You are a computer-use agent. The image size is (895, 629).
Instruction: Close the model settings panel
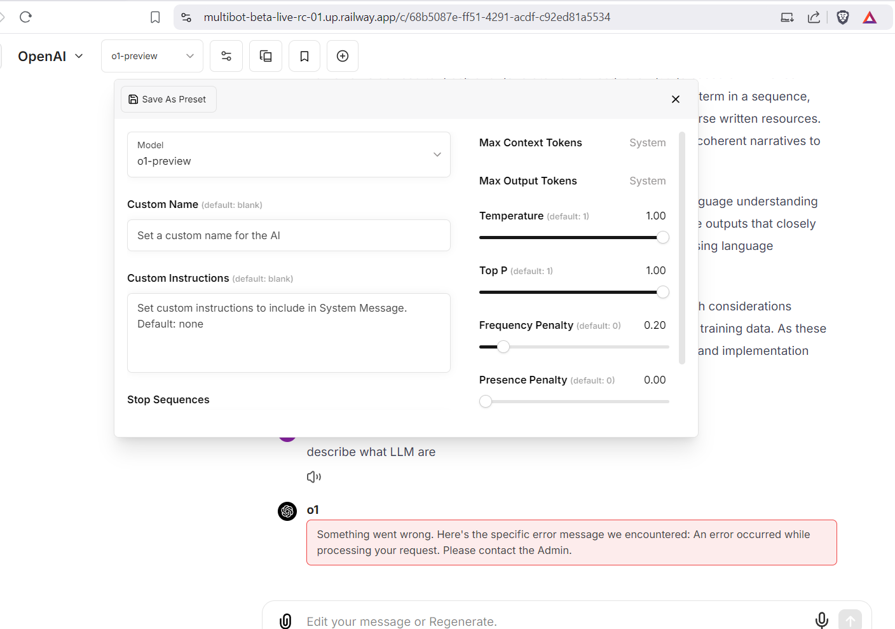[x=676, y=99]
